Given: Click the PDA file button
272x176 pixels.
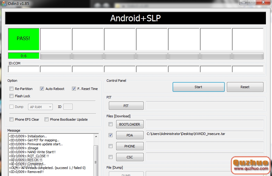Looking at the screenshot, I should [x=130, y=135].
